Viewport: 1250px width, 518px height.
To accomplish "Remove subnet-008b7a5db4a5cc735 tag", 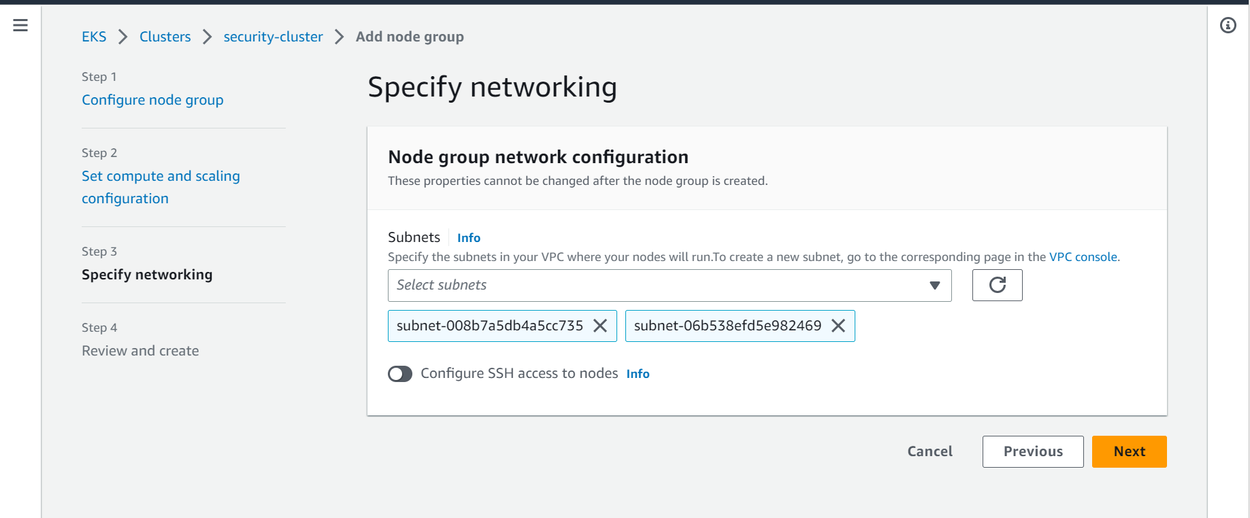I will click(600, 326).
